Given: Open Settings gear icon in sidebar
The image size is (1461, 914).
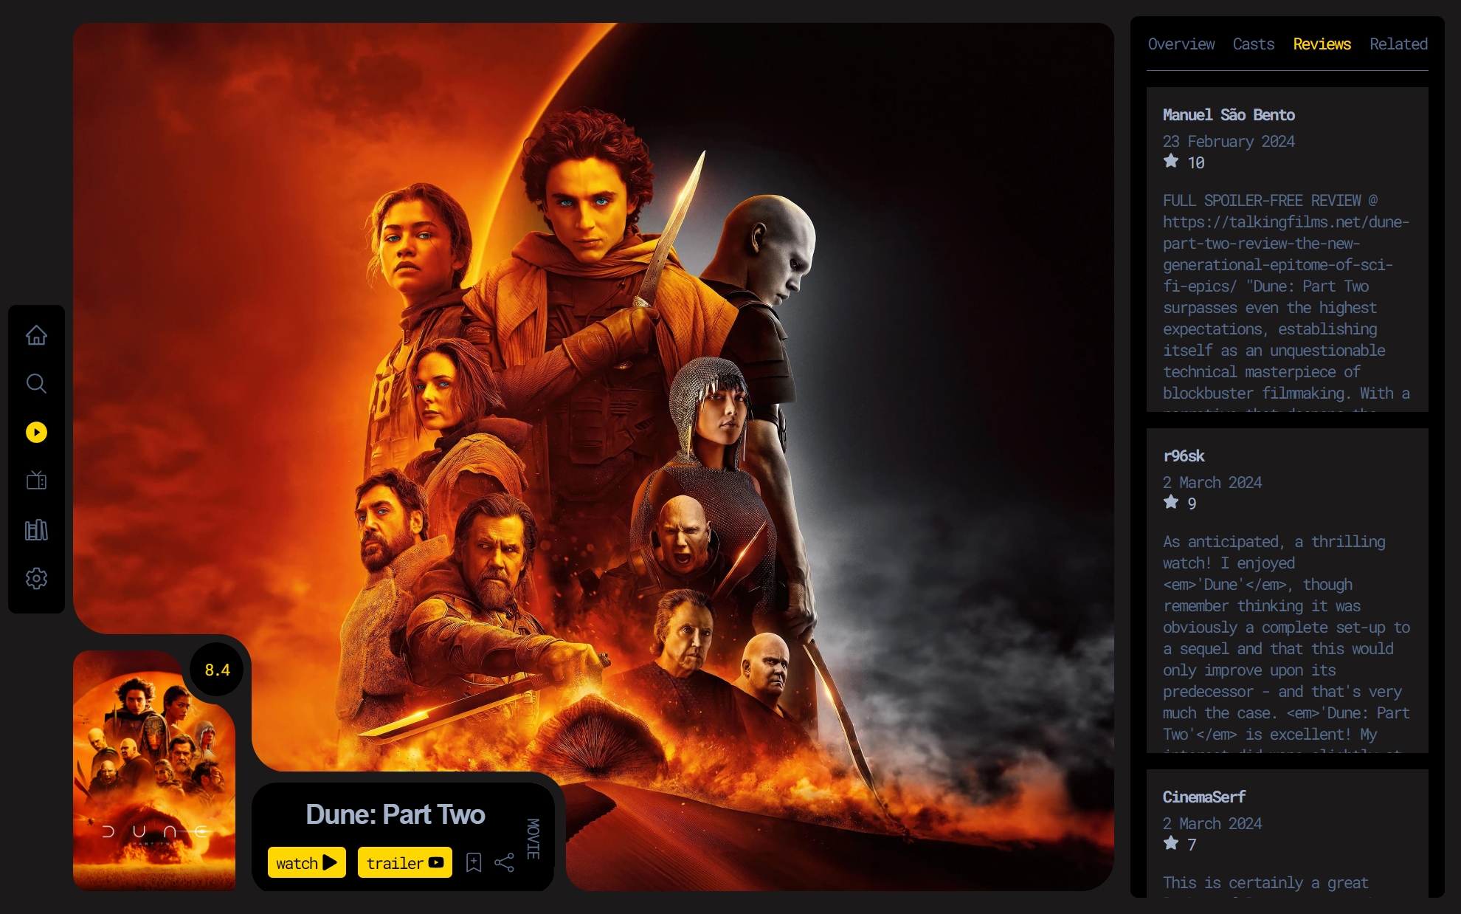Looking at the screenshot, I should (36, 578).
